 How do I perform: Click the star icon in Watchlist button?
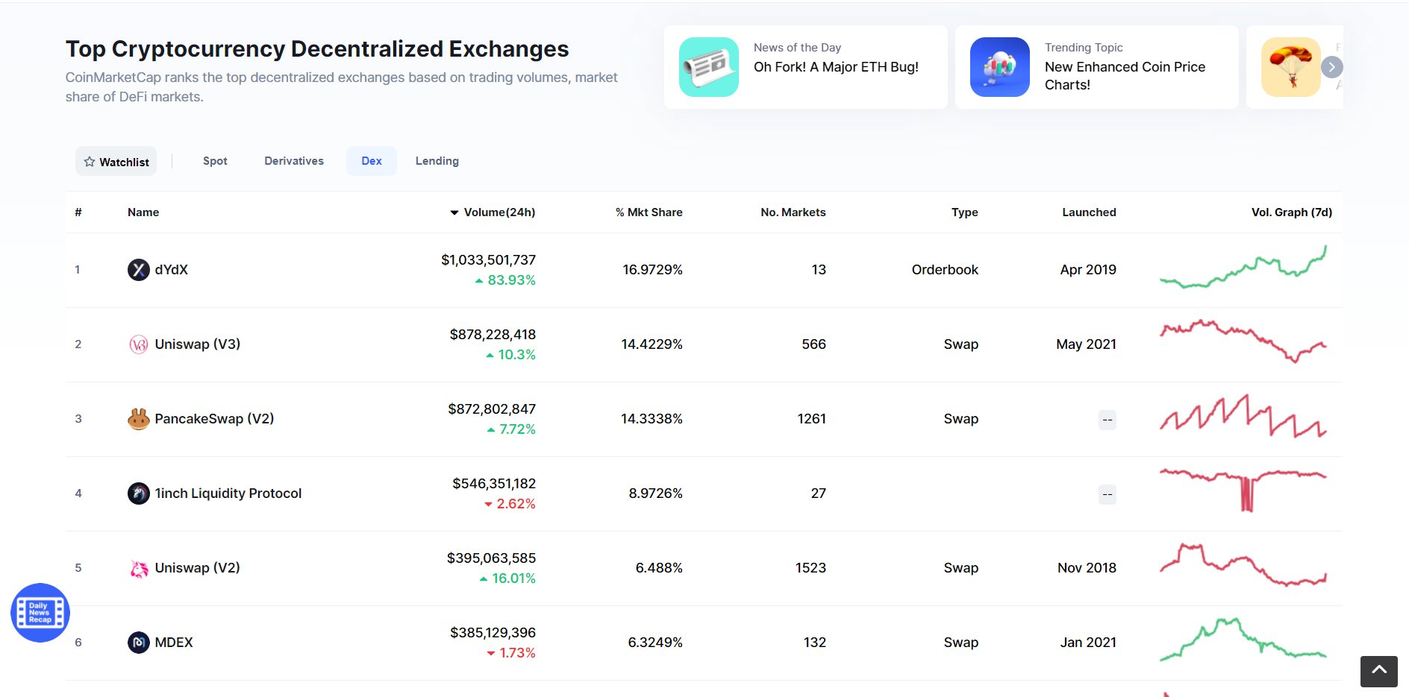[90, 162]
